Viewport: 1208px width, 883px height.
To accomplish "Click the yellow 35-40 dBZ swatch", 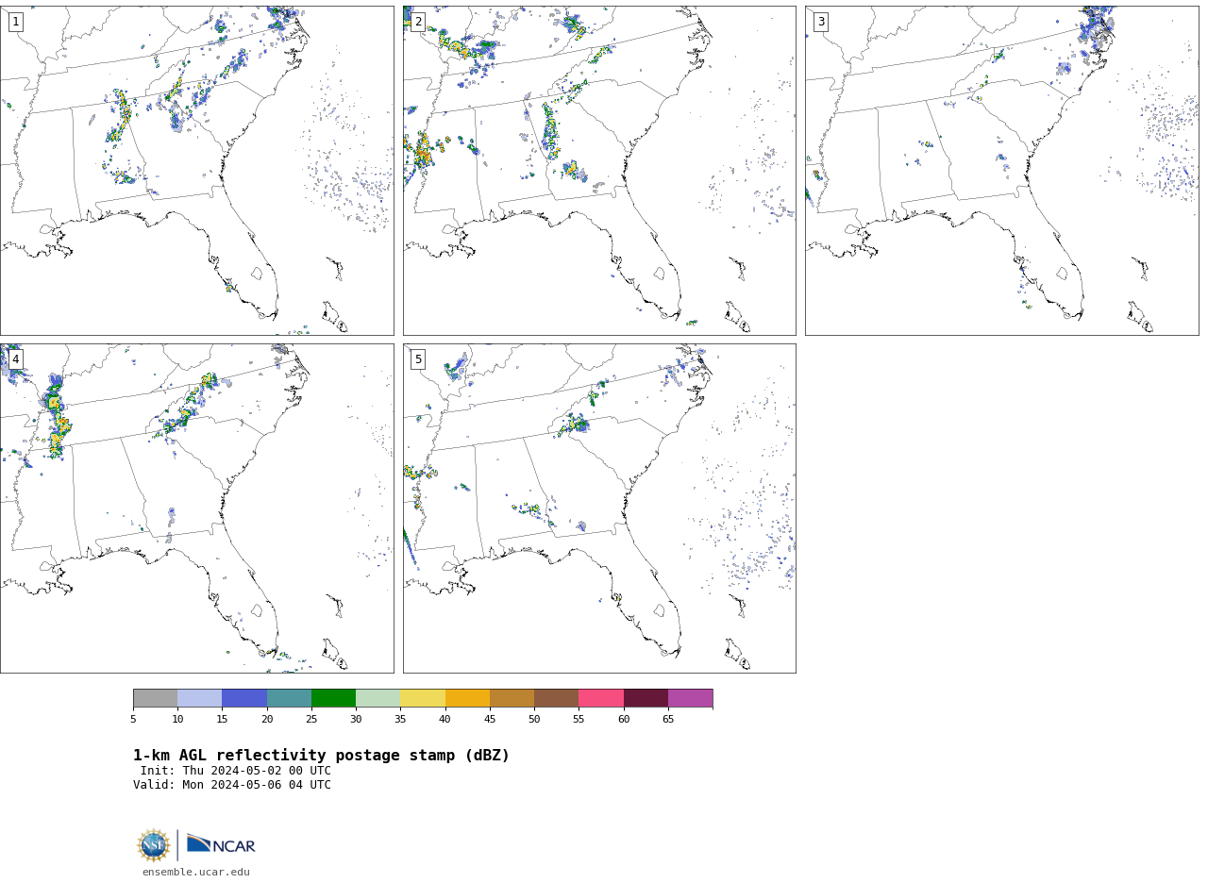I will pyautogui.click(x=423, y=698).
